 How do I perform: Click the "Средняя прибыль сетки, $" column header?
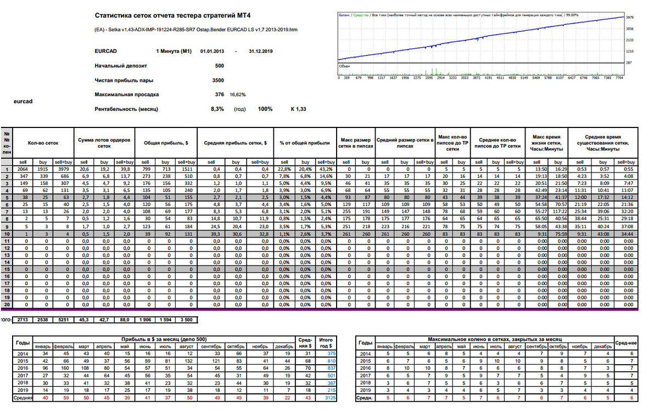coord(235,143)
